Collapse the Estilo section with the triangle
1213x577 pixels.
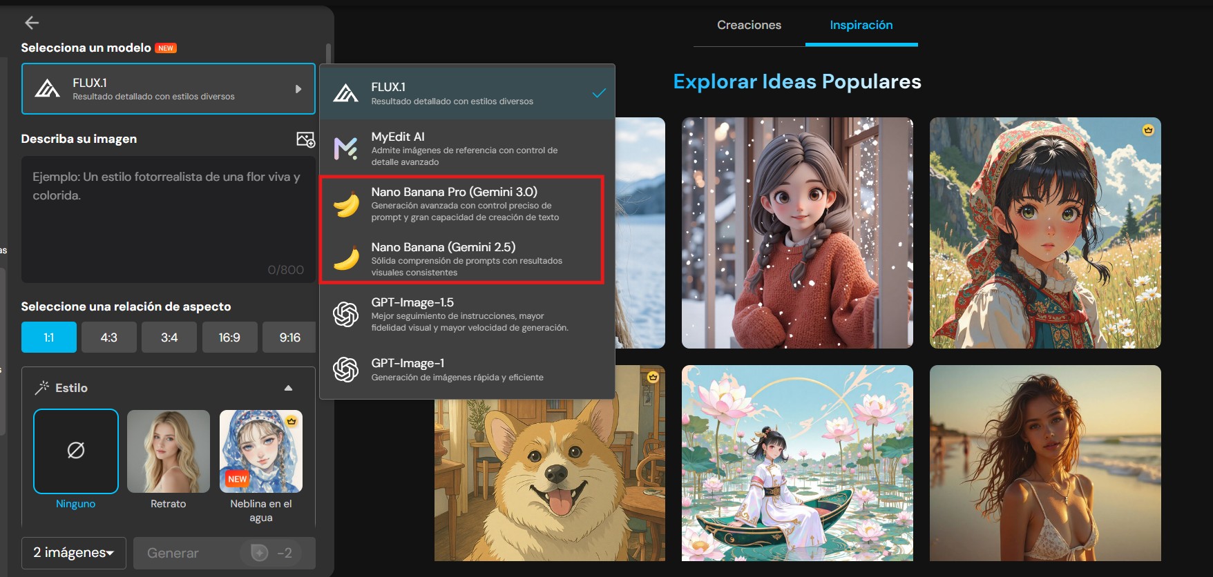click(x=289, y=388)
